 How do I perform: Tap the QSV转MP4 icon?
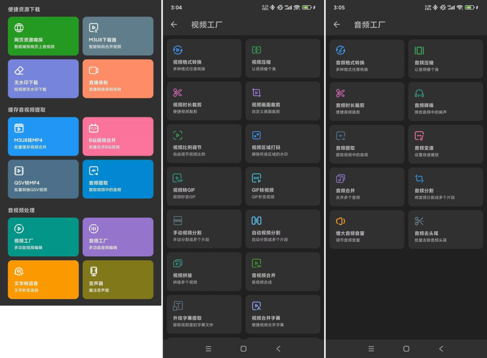point(19,171)
